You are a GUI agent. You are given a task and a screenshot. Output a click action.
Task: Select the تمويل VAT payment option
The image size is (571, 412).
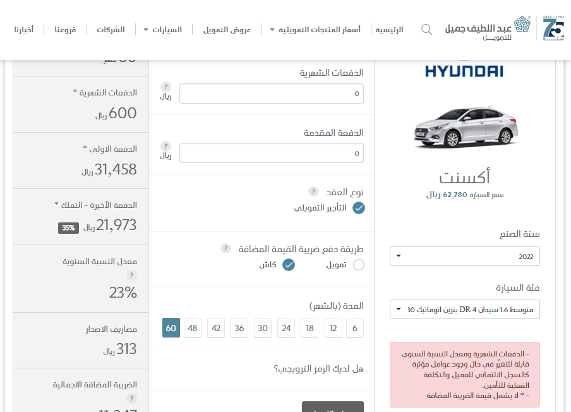[359, 265]
